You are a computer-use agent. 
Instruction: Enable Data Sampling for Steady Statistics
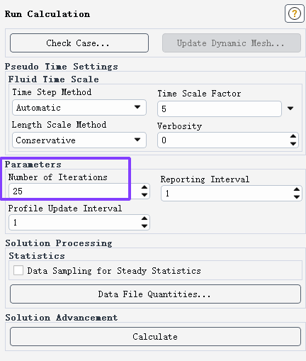coord(18,270)
